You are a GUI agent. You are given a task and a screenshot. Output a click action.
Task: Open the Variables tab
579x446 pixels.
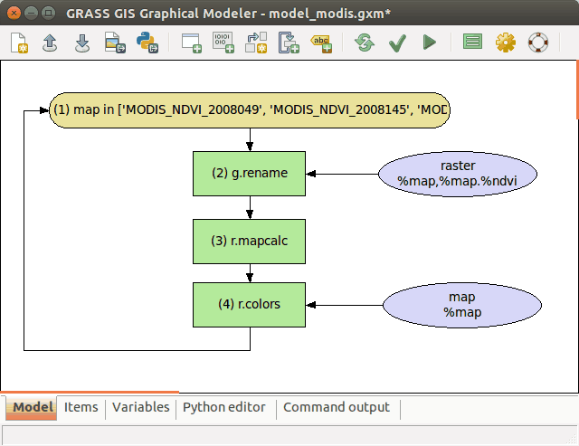[x=140, y=408]
